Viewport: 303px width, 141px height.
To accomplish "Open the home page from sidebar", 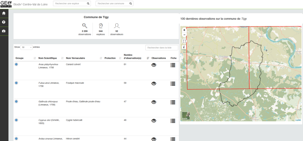I will [x=4, y=13].
